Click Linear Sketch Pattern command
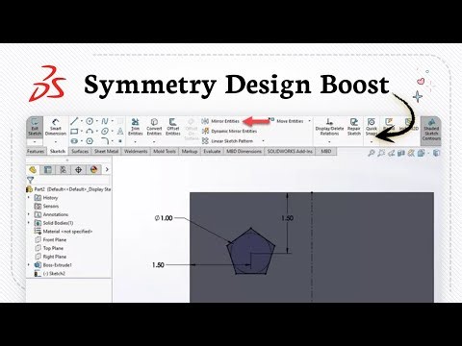Screen dimensions: 462x346 (x=227, y=141)
